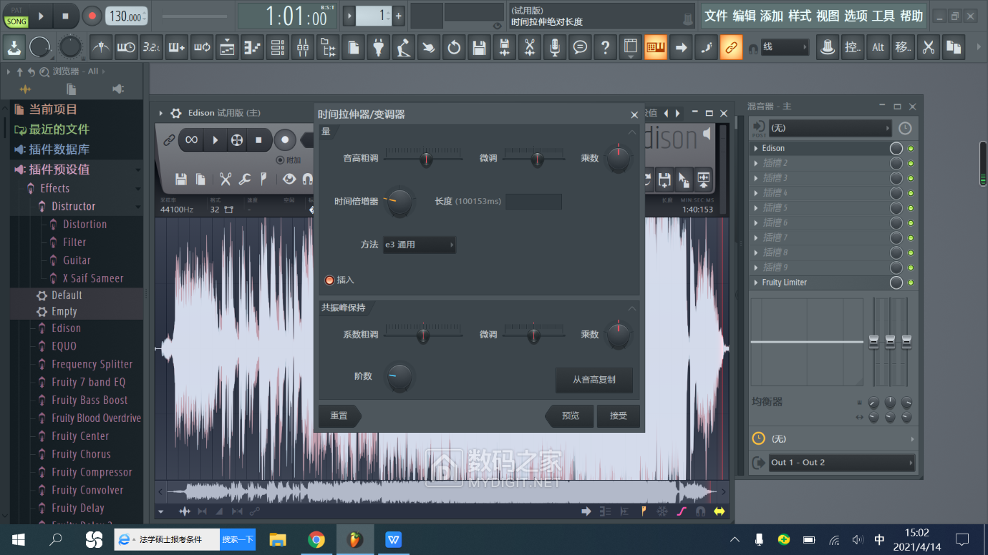The height and width of the screenshot is (555, 988).
Task: Select Fruity Compressor in the browser list
Action: click(x=92, y=472)
